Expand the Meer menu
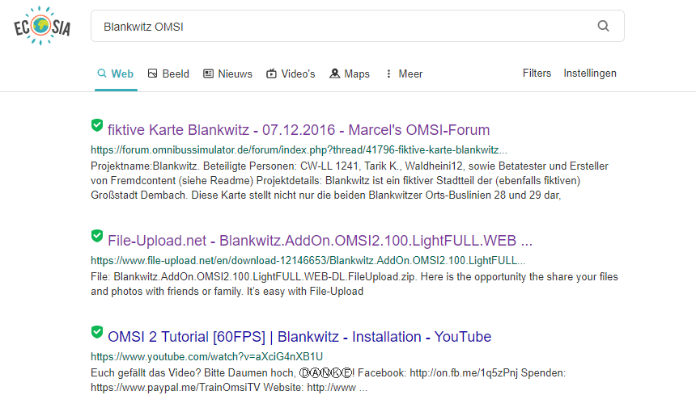 coord(410,74)
